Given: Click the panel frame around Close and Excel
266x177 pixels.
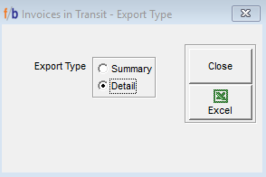Looking at the screenshot, I should 220,84.
